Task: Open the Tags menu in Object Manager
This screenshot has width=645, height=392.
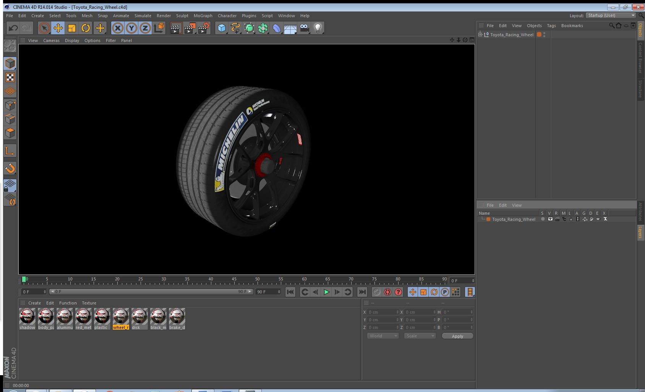Action: click(551, 26)
